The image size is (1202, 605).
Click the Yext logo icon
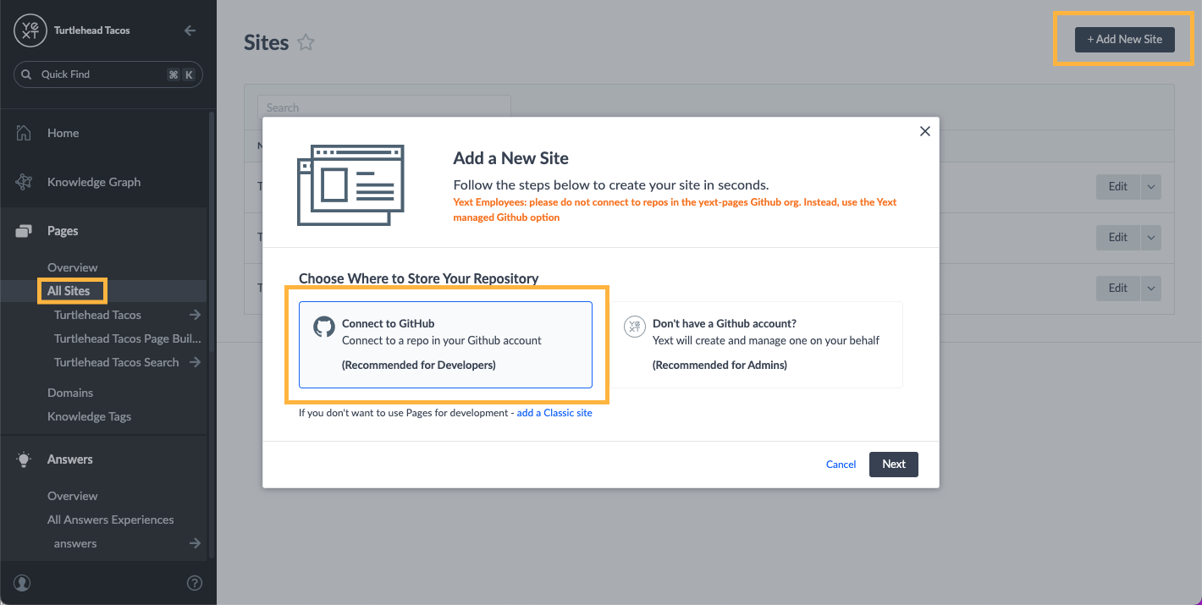point(30,30)
